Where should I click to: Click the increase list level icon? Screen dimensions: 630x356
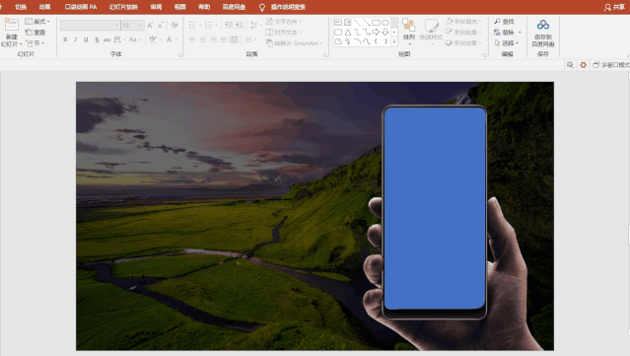(x=240, y=26)
